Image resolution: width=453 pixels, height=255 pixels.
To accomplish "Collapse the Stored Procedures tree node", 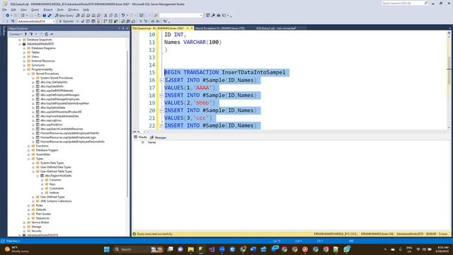I will point(29,74).
